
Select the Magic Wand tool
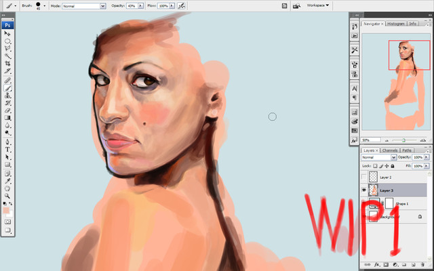7,56
